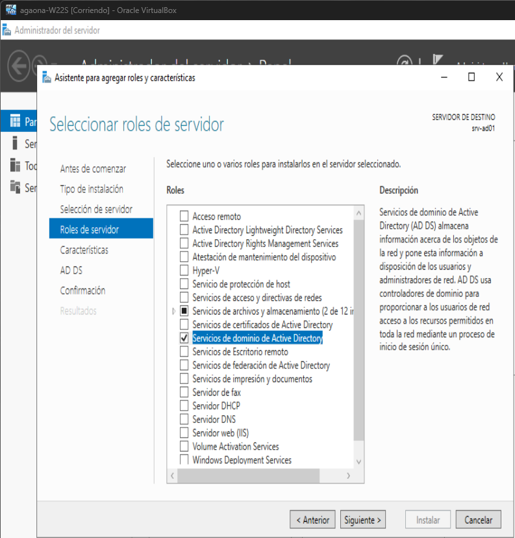Click the VirtualBox window title icon
The height and width of the screenshot is (538, 515).
point(10,10)
